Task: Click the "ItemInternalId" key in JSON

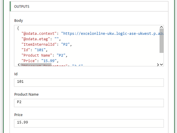Action: tap(39, 44)
